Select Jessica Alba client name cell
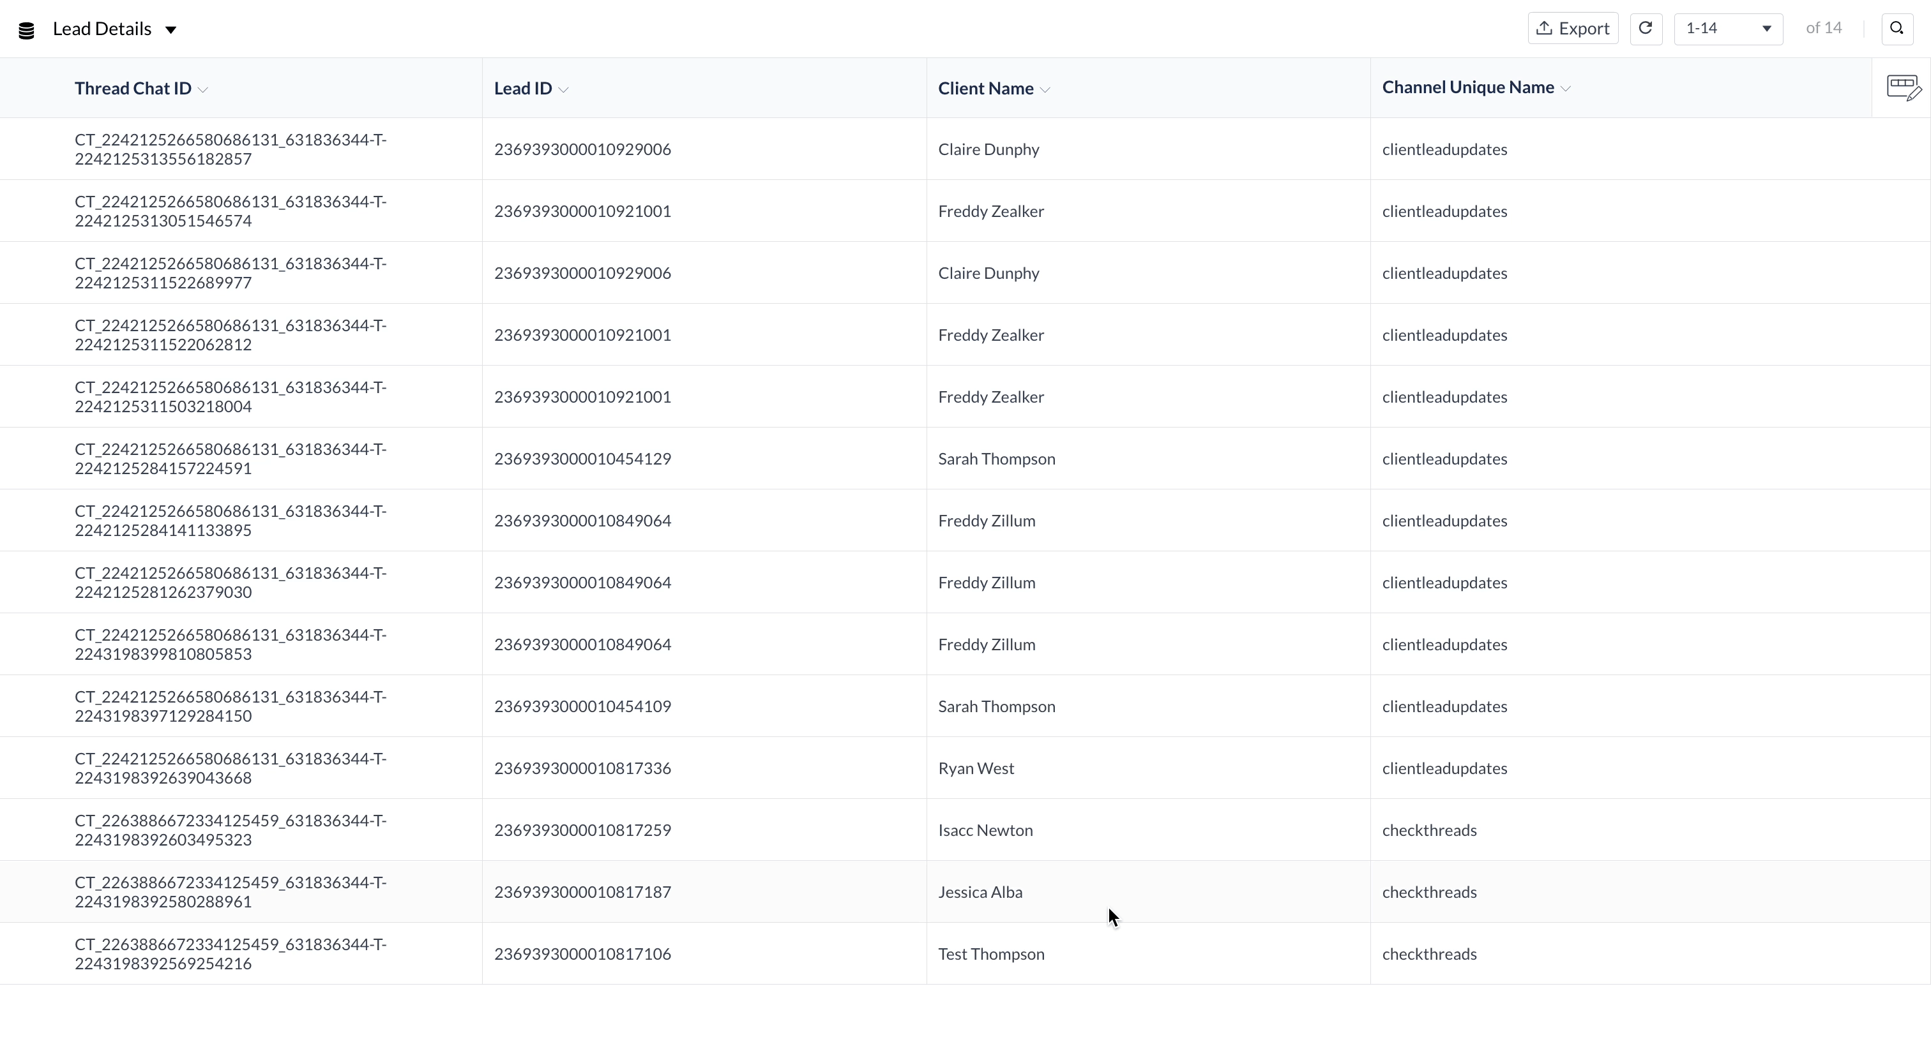The image size is (1931, 1058). coord(980,891)
